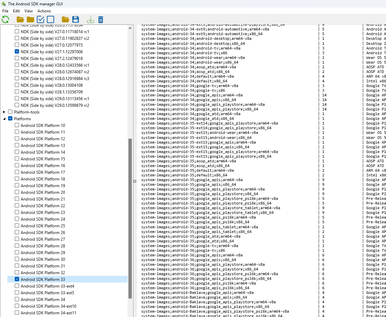The image size is (386, 317).
Task: Collapse the Platforms tree node arrow
Action: 4,119
